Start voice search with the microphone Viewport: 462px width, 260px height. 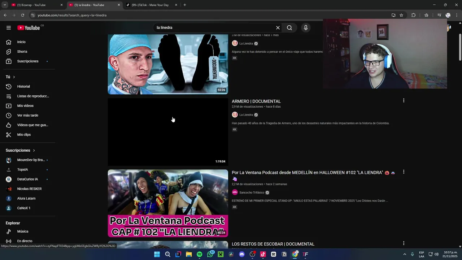pos(306,28)
